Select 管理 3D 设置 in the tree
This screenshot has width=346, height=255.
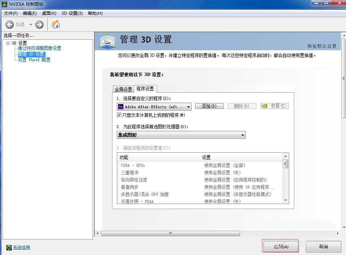tap(31, 54)
